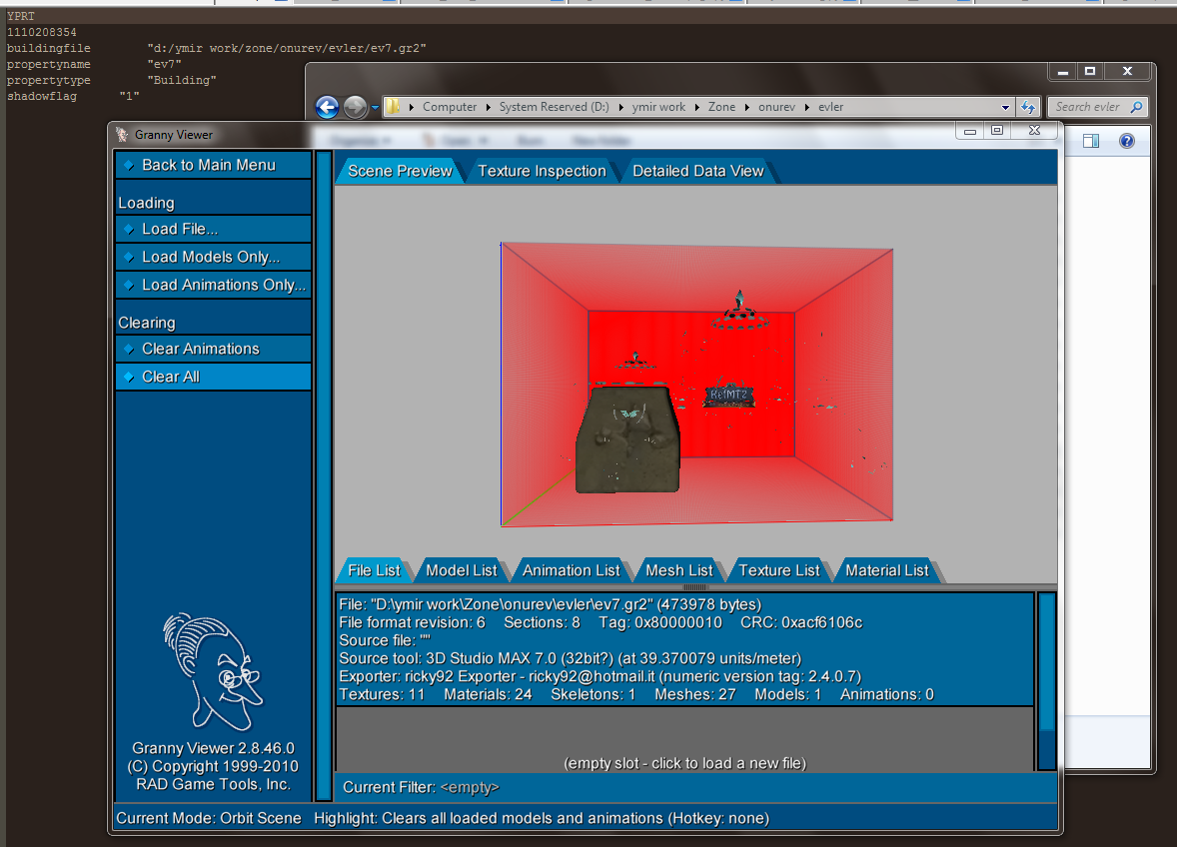Screen dimensions: 1177x847
Task: Click the diamond icon beside Load Animations Only
Action: coord(129,285)
